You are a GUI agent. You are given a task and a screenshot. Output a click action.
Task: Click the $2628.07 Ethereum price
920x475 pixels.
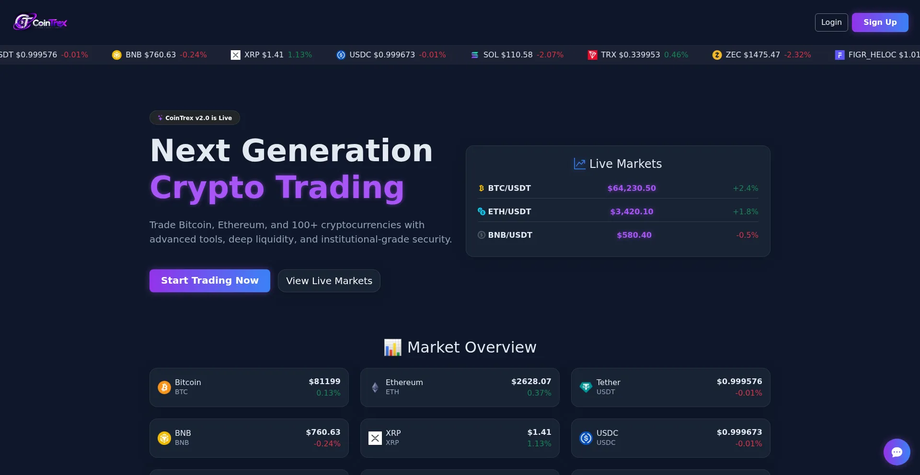[531, 382]
